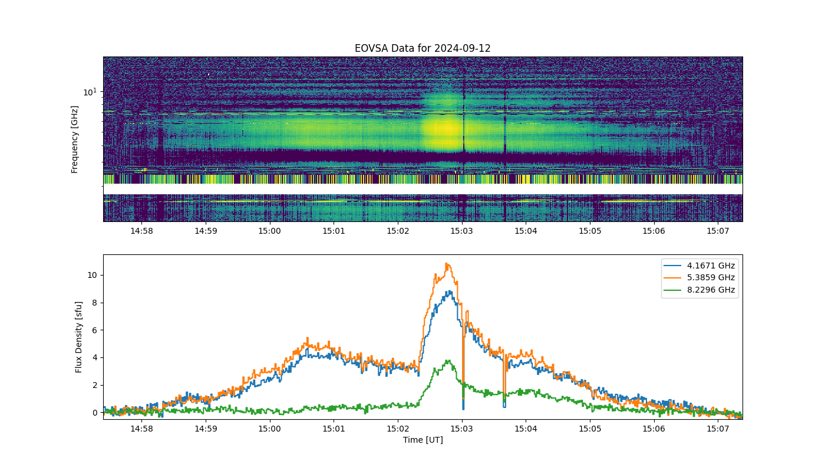Click the '15:05' tick under the flux plot
Viewport: 825px width, 471px height.
pyautogui.click(x=590, y=429)
